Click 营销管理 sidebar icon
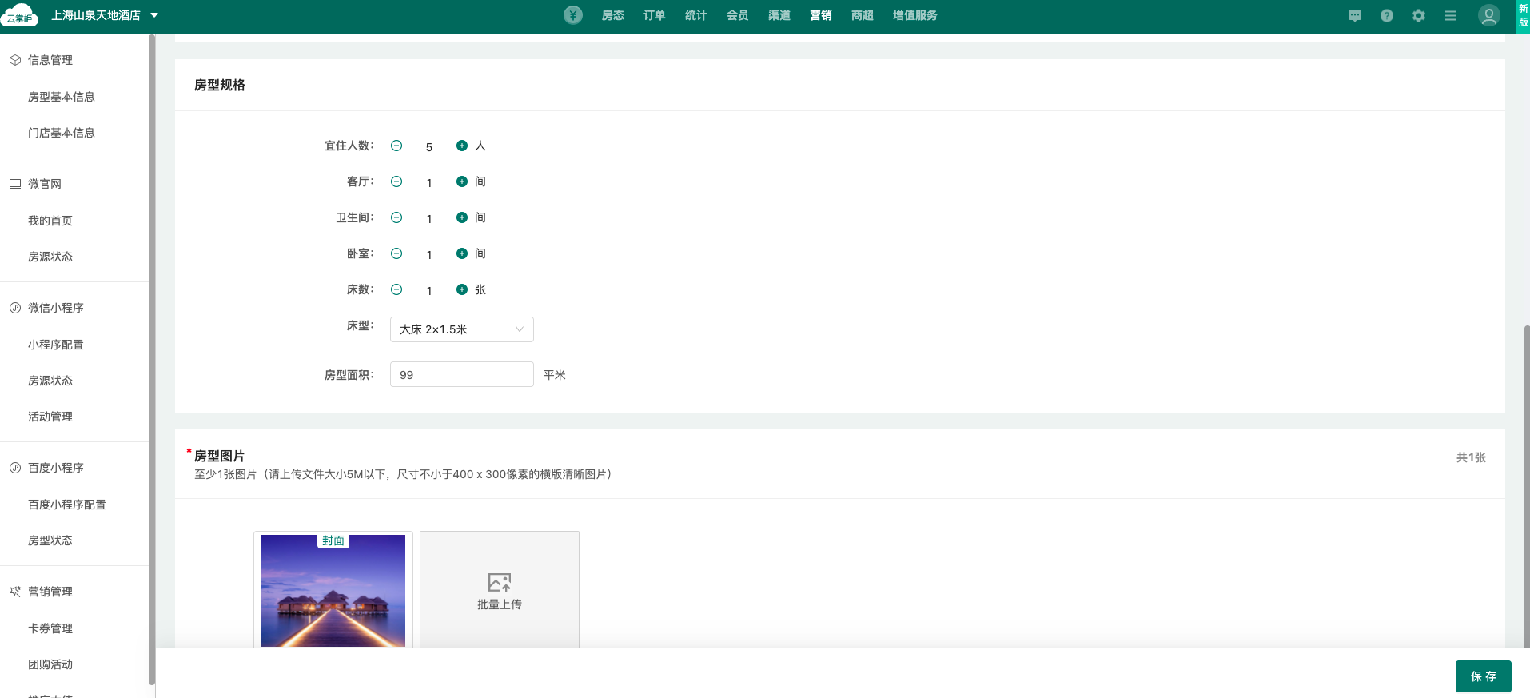Image resolution: width=1530 pixels, height=698 pixels. coord(15,592)
